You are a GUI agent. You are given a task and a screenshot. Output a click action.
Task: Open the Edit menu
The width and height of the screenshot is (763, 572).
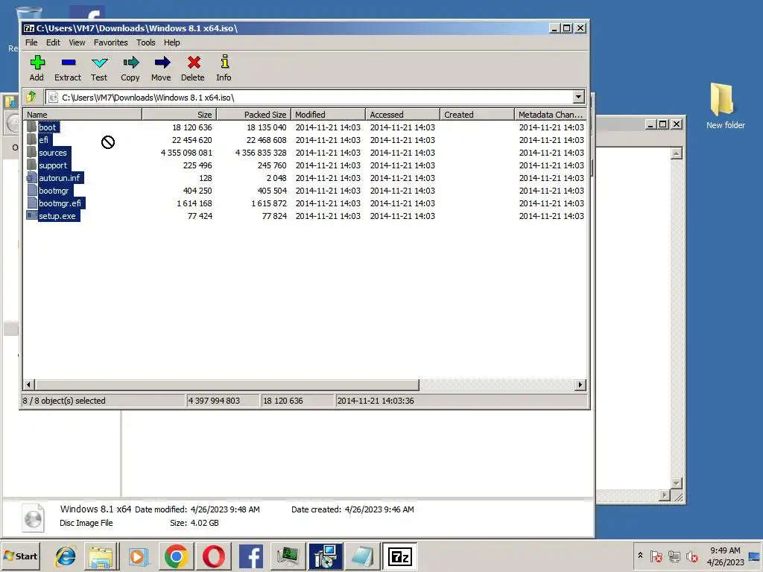pos(53,42)
